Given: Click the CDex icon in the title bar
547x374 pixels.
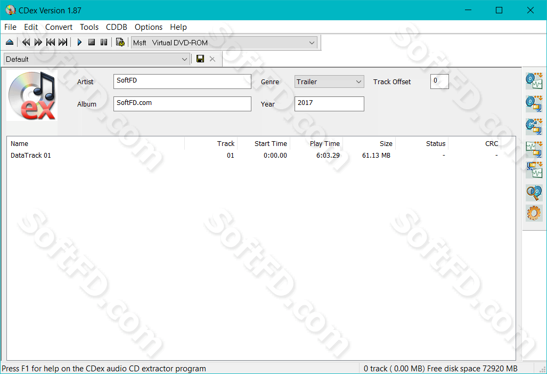Looking at the screenshot, I should (x=11, y=10).
